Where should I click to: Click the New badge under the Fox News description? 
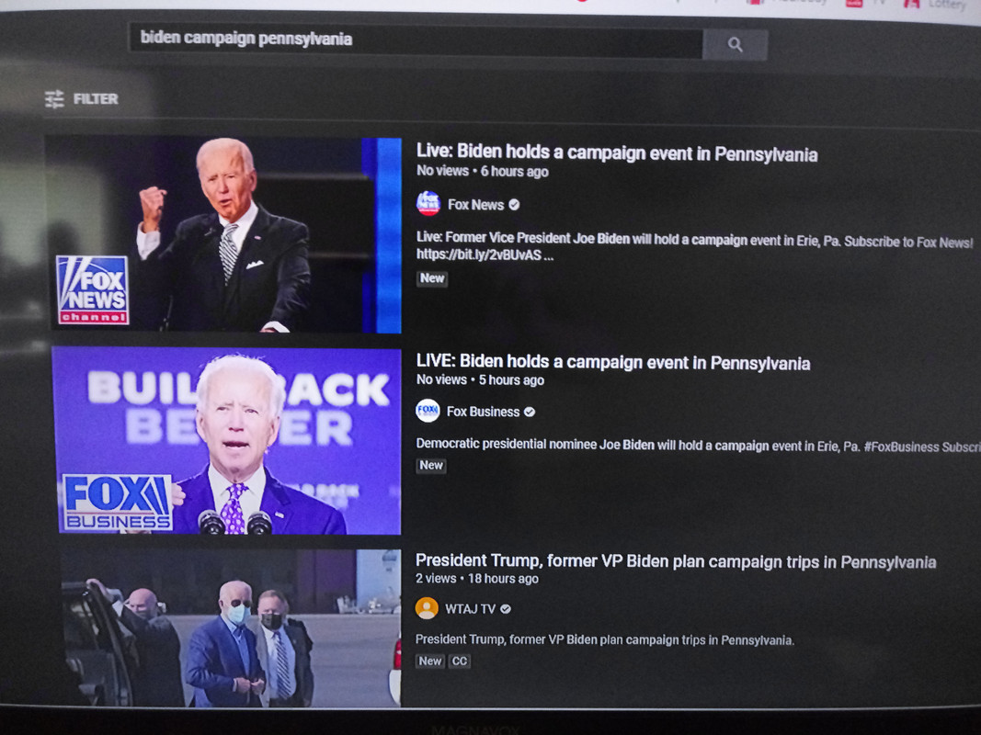432,278
